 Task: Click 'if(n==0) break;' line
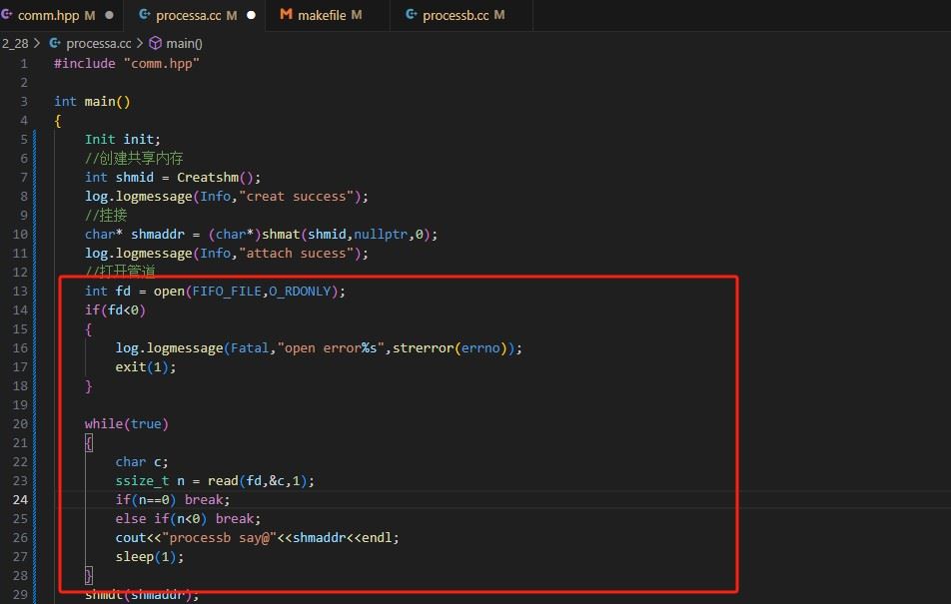click(x=173, y=500)
